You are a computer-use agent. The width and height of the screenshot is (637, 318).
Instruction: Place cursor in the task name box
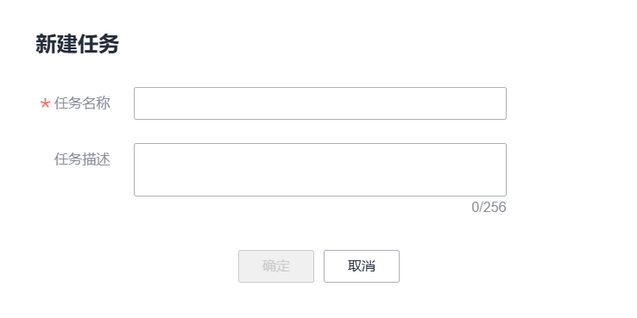(320, 103)
